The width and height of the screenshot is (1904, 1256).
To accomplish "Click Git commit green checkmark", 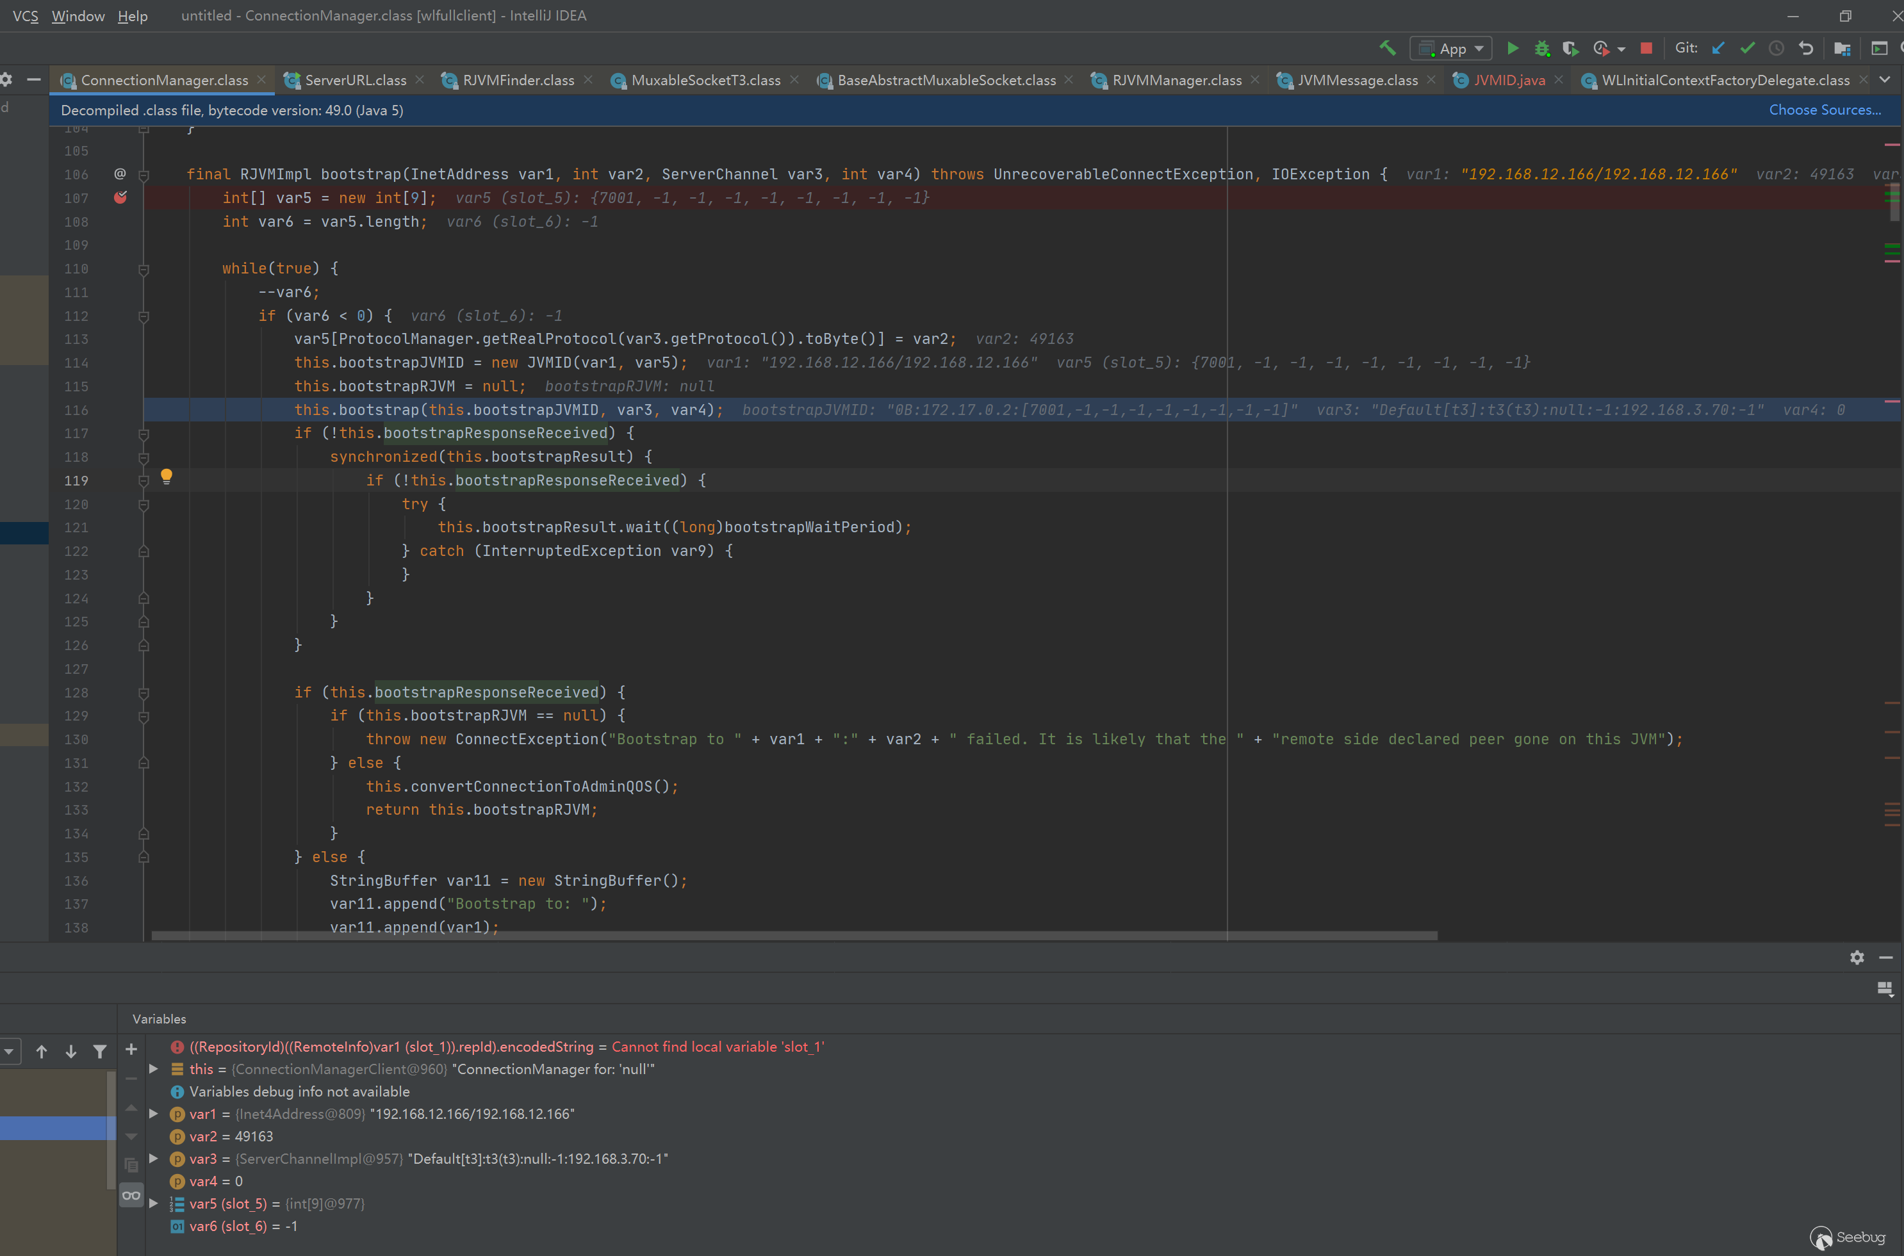I will click(x=1747, y=48).
